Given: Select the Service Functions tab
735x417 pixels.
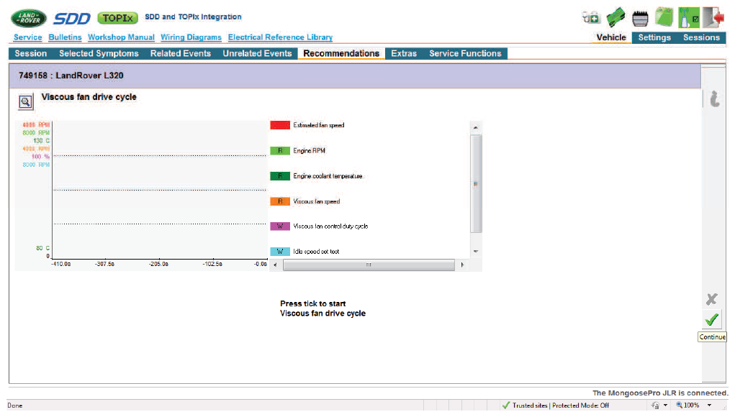Looking at the screenshot, I should [465, 53].
